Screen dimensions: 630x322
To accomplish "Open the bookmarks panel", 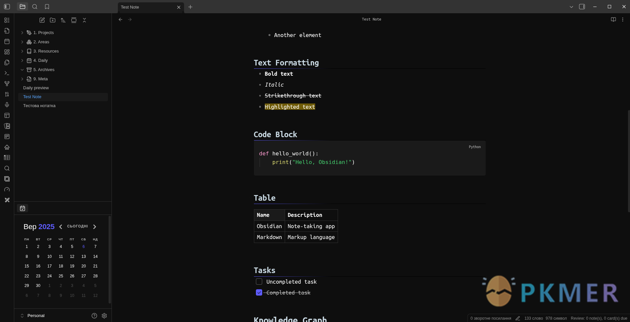I will [x=47, y=7].
